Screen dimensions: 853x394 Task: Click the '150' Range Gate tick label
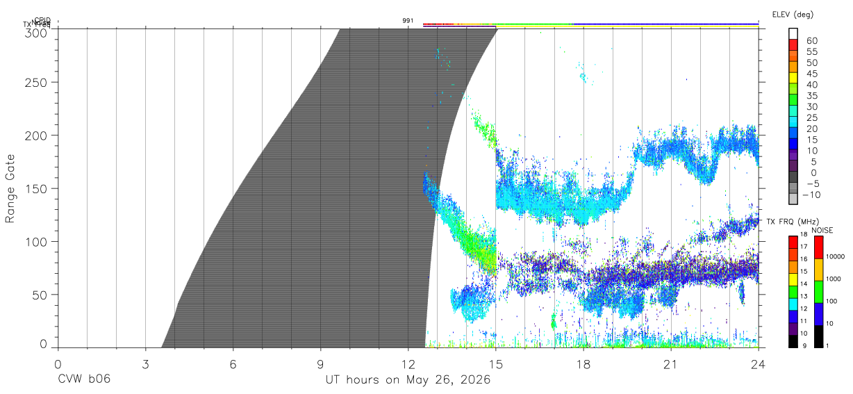tap(38, 188)
